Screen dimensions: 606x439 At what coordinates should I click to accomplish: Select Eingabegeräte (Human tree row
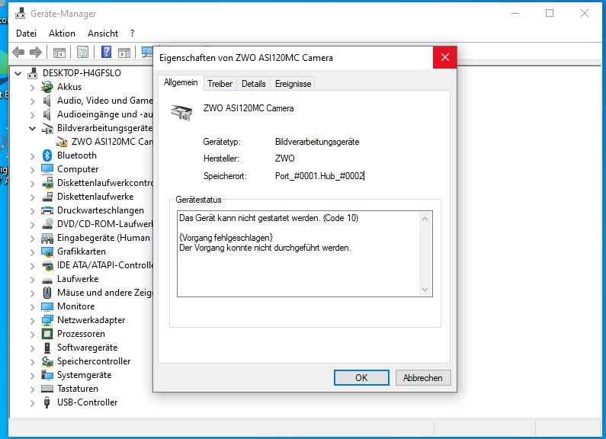(104, 238)
